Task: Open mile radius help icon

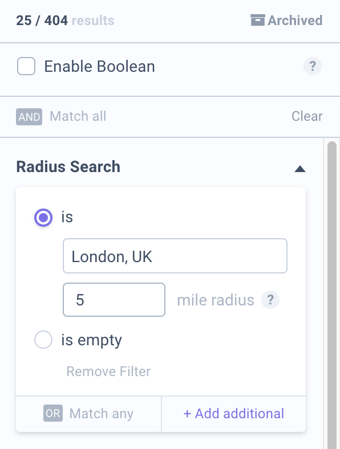Action: (x=270, y=300)
